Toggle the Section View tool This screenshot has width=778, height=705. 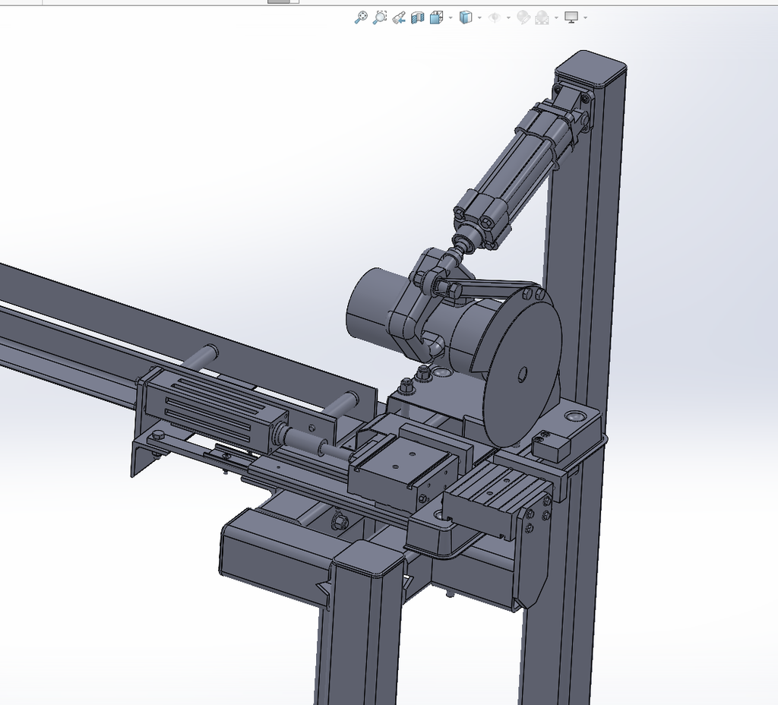(x=417, y=18)
